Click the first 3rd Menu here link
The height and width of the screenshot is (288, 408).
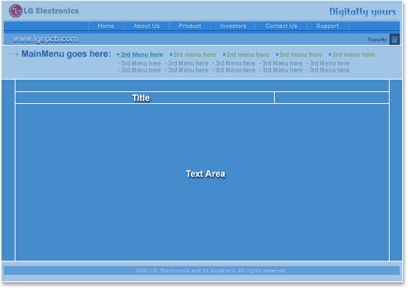pos(141,63)
